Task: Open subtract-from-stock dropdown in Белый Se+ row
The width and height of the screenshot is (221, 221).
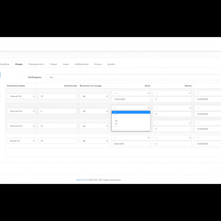Action: (94, 141)
